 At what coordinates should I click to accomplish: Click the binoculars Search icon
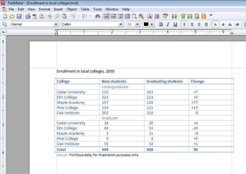point(98,16)
